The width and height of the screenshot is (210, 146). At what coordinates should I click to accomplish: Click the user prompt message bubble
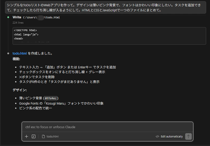pos(105,7)
